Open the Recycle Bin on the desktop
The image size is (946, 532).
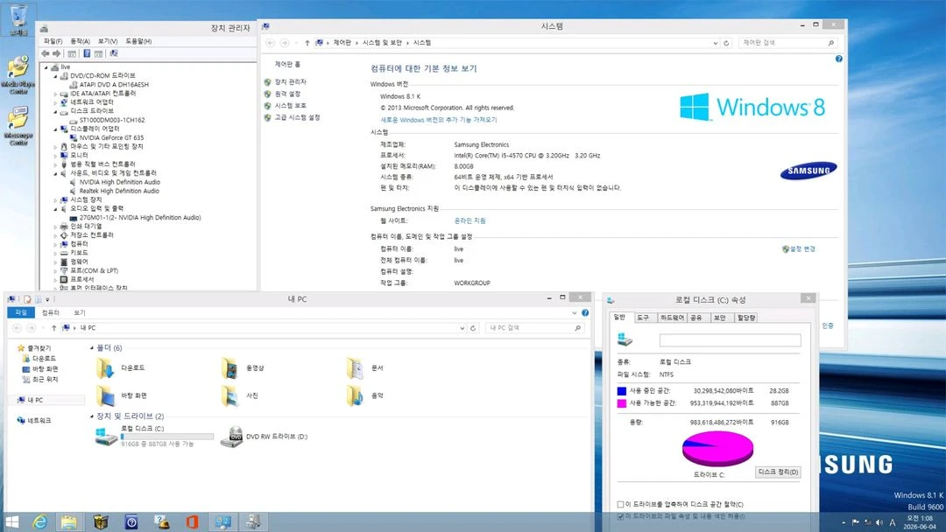pos(18,18)
